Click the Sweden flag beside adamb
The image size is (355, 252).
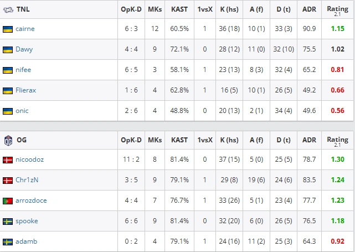click(8, 242)
